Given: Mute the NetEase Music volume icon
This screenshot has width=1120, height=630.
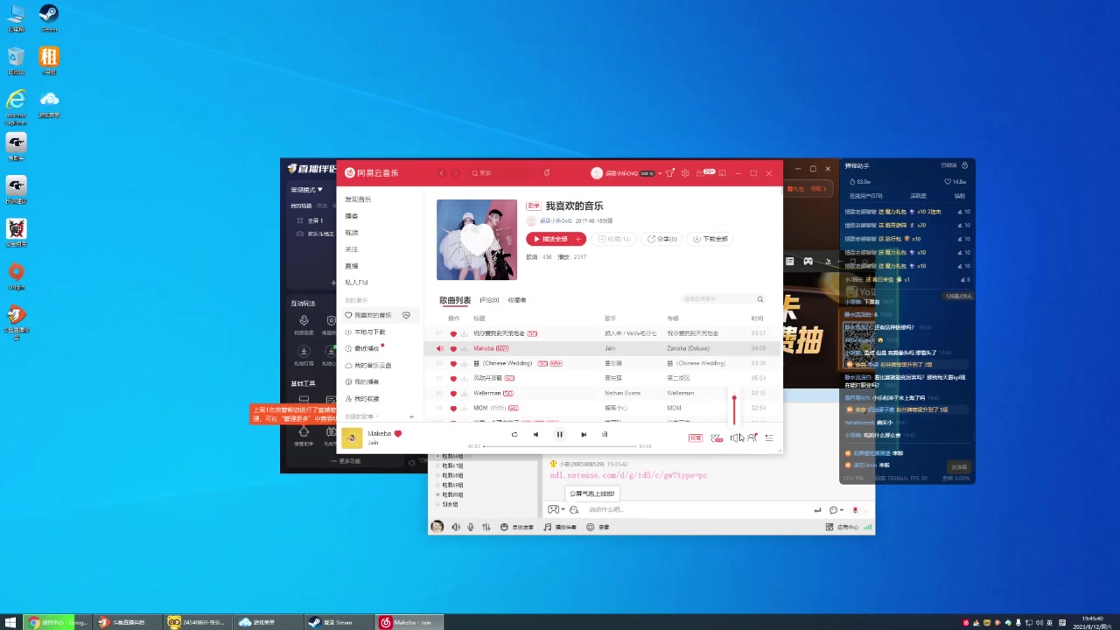Looking at the screenshot, I should point(735,437).
